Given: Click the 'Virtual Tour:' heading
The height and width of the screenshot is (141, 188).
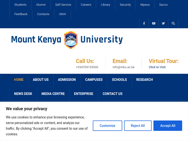Looking at the screenshot, I should (164, 61).
